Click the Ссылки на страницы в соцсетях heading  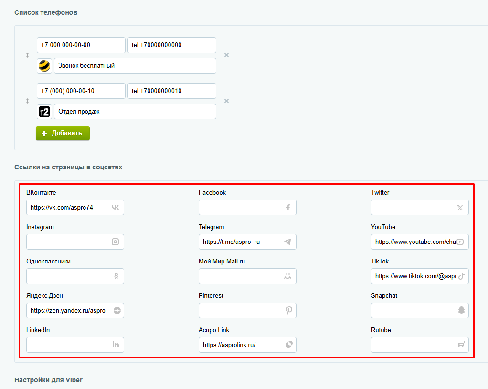(68, 167)
